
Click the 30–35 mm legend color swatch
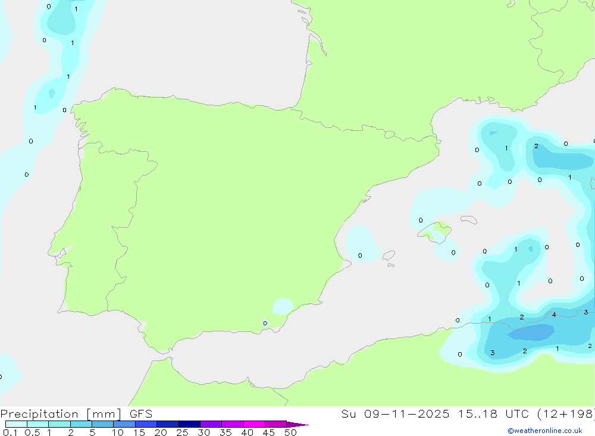pyautogui.click(x=211, y=424)
